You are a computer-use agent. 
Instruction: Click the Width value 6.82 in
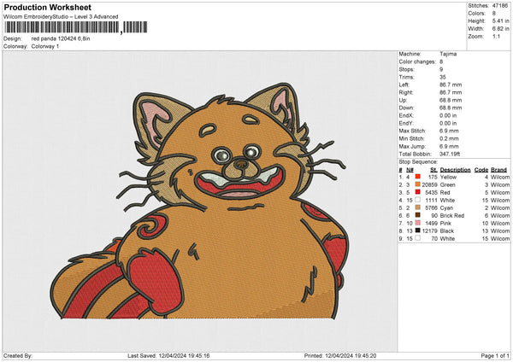click(x=500, y=29)
